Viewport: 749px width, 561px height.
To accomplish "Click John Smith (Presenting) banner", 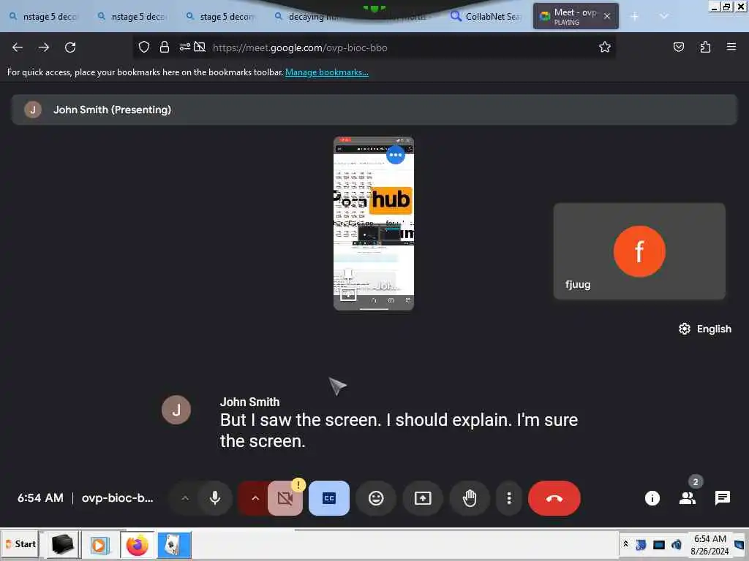I will pos(374,110).
